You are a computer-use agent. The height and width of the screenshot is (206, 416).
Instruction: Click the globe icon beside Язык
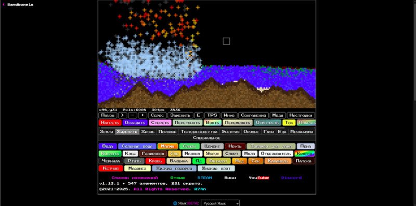(x=175, y=203)
